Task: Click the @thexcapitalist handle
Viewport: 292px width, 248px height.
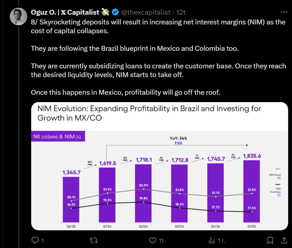Action: click(146, 12)
